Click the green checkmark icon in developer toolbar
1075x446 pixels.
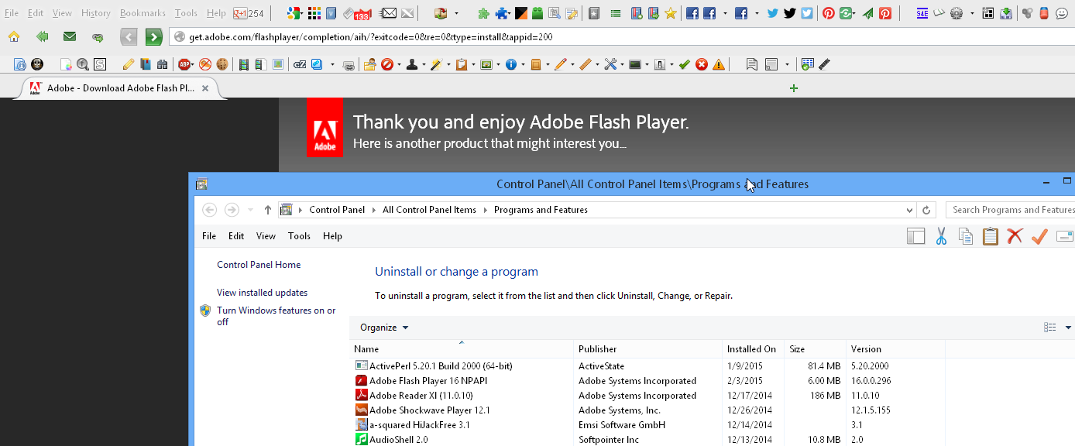(684, 64)
